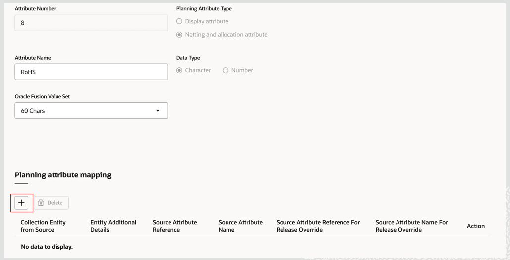Select Netting and allocation attribute option
This screenshot has width=510, height=260.
tap(179, 35)
